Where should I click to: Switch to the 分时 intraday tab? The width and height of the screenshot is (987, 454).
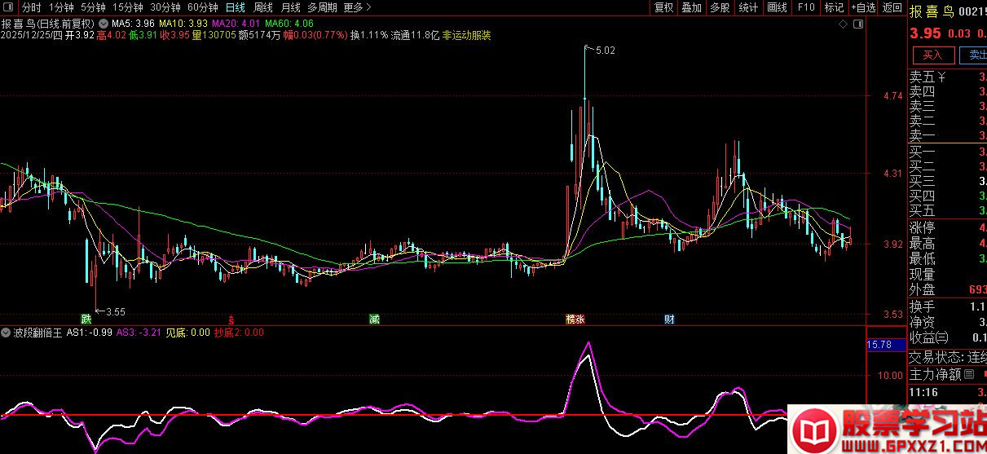click(x=32, y=7)
